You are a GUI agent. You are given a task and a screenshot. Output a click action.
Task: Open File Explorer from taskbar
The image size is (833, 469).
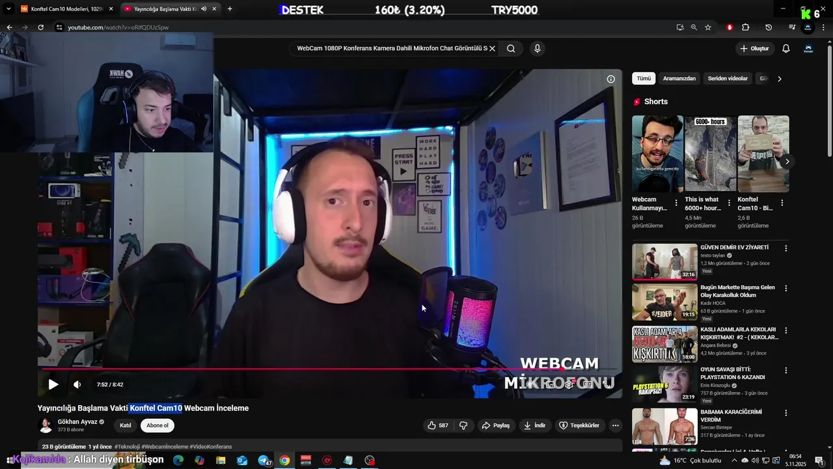[221, 461]
